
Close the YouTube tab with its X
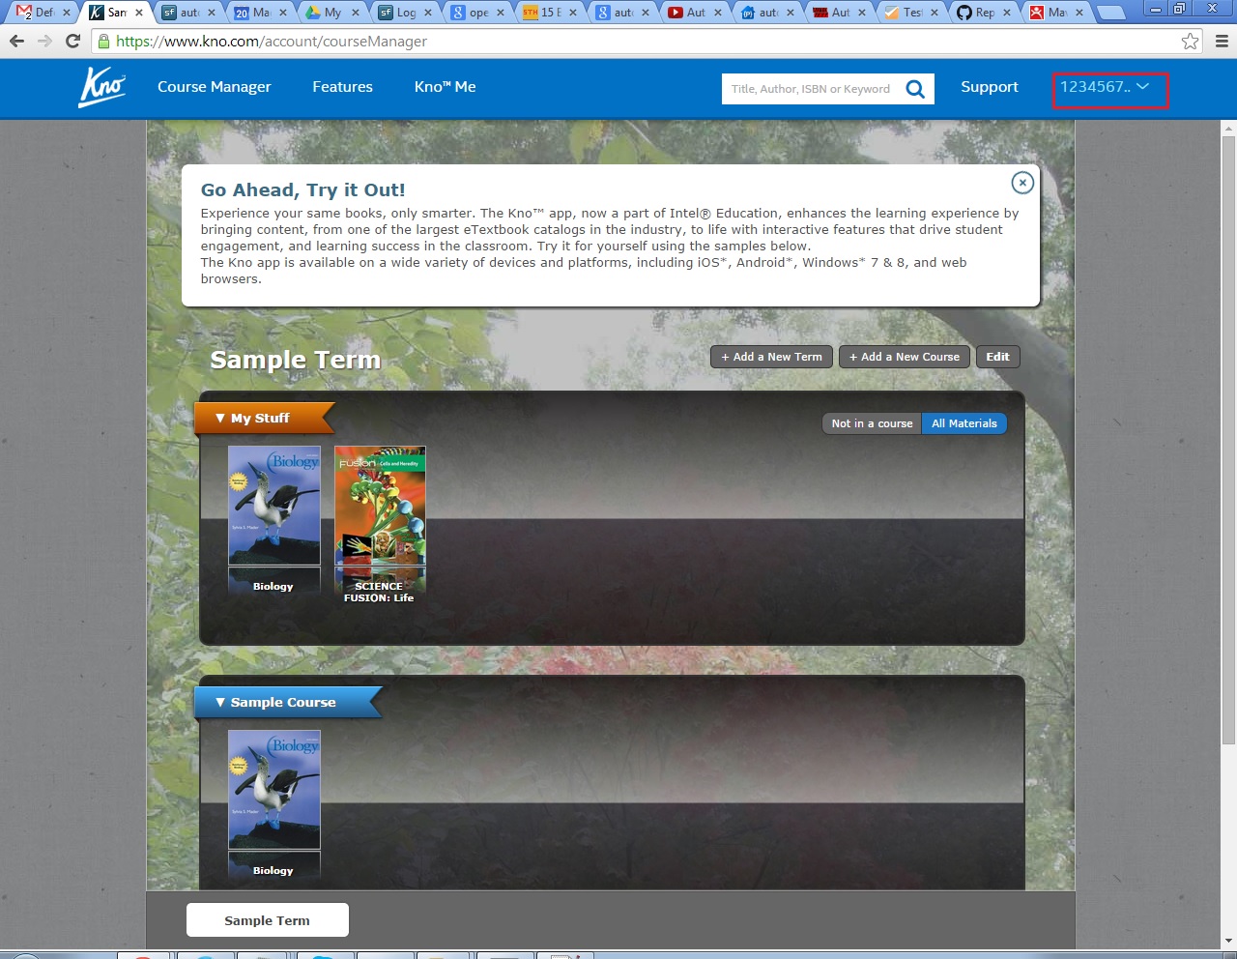[718, 13]
